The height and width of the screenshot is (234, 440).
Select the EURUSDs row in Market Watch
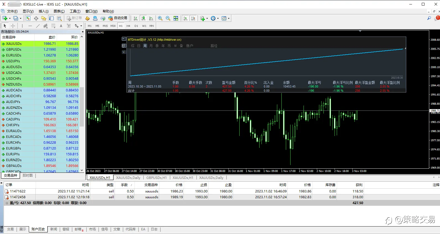pyautogui.click(x=40, y=55)
